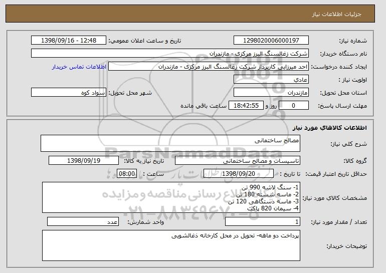Select the label نام دستگاه خریدار

[343, 54]
